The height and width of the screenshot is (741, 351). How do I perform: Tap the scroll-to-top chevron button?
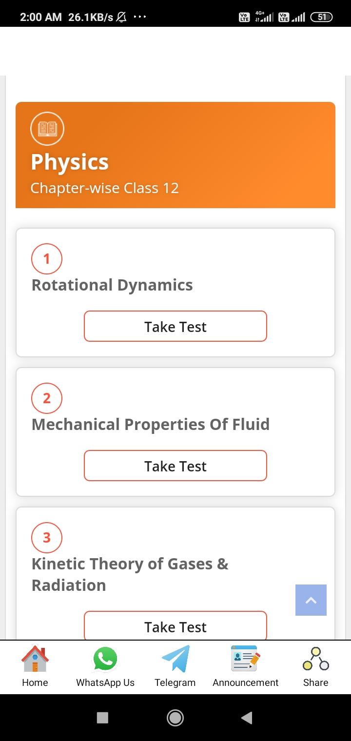(311, 600)
